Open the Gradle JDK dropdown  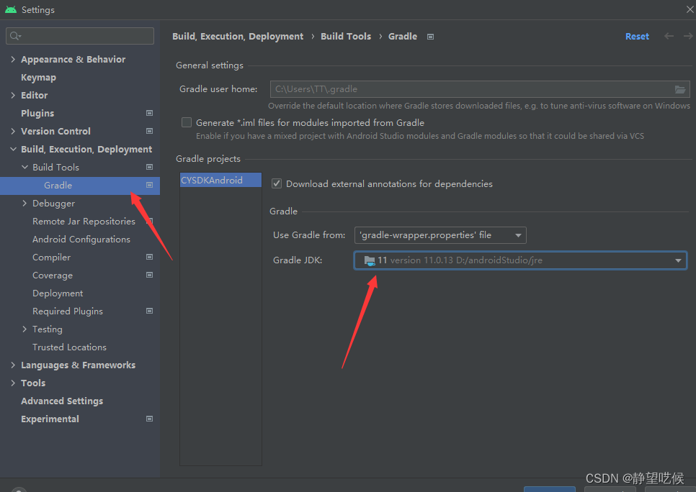tap(677, 260)
